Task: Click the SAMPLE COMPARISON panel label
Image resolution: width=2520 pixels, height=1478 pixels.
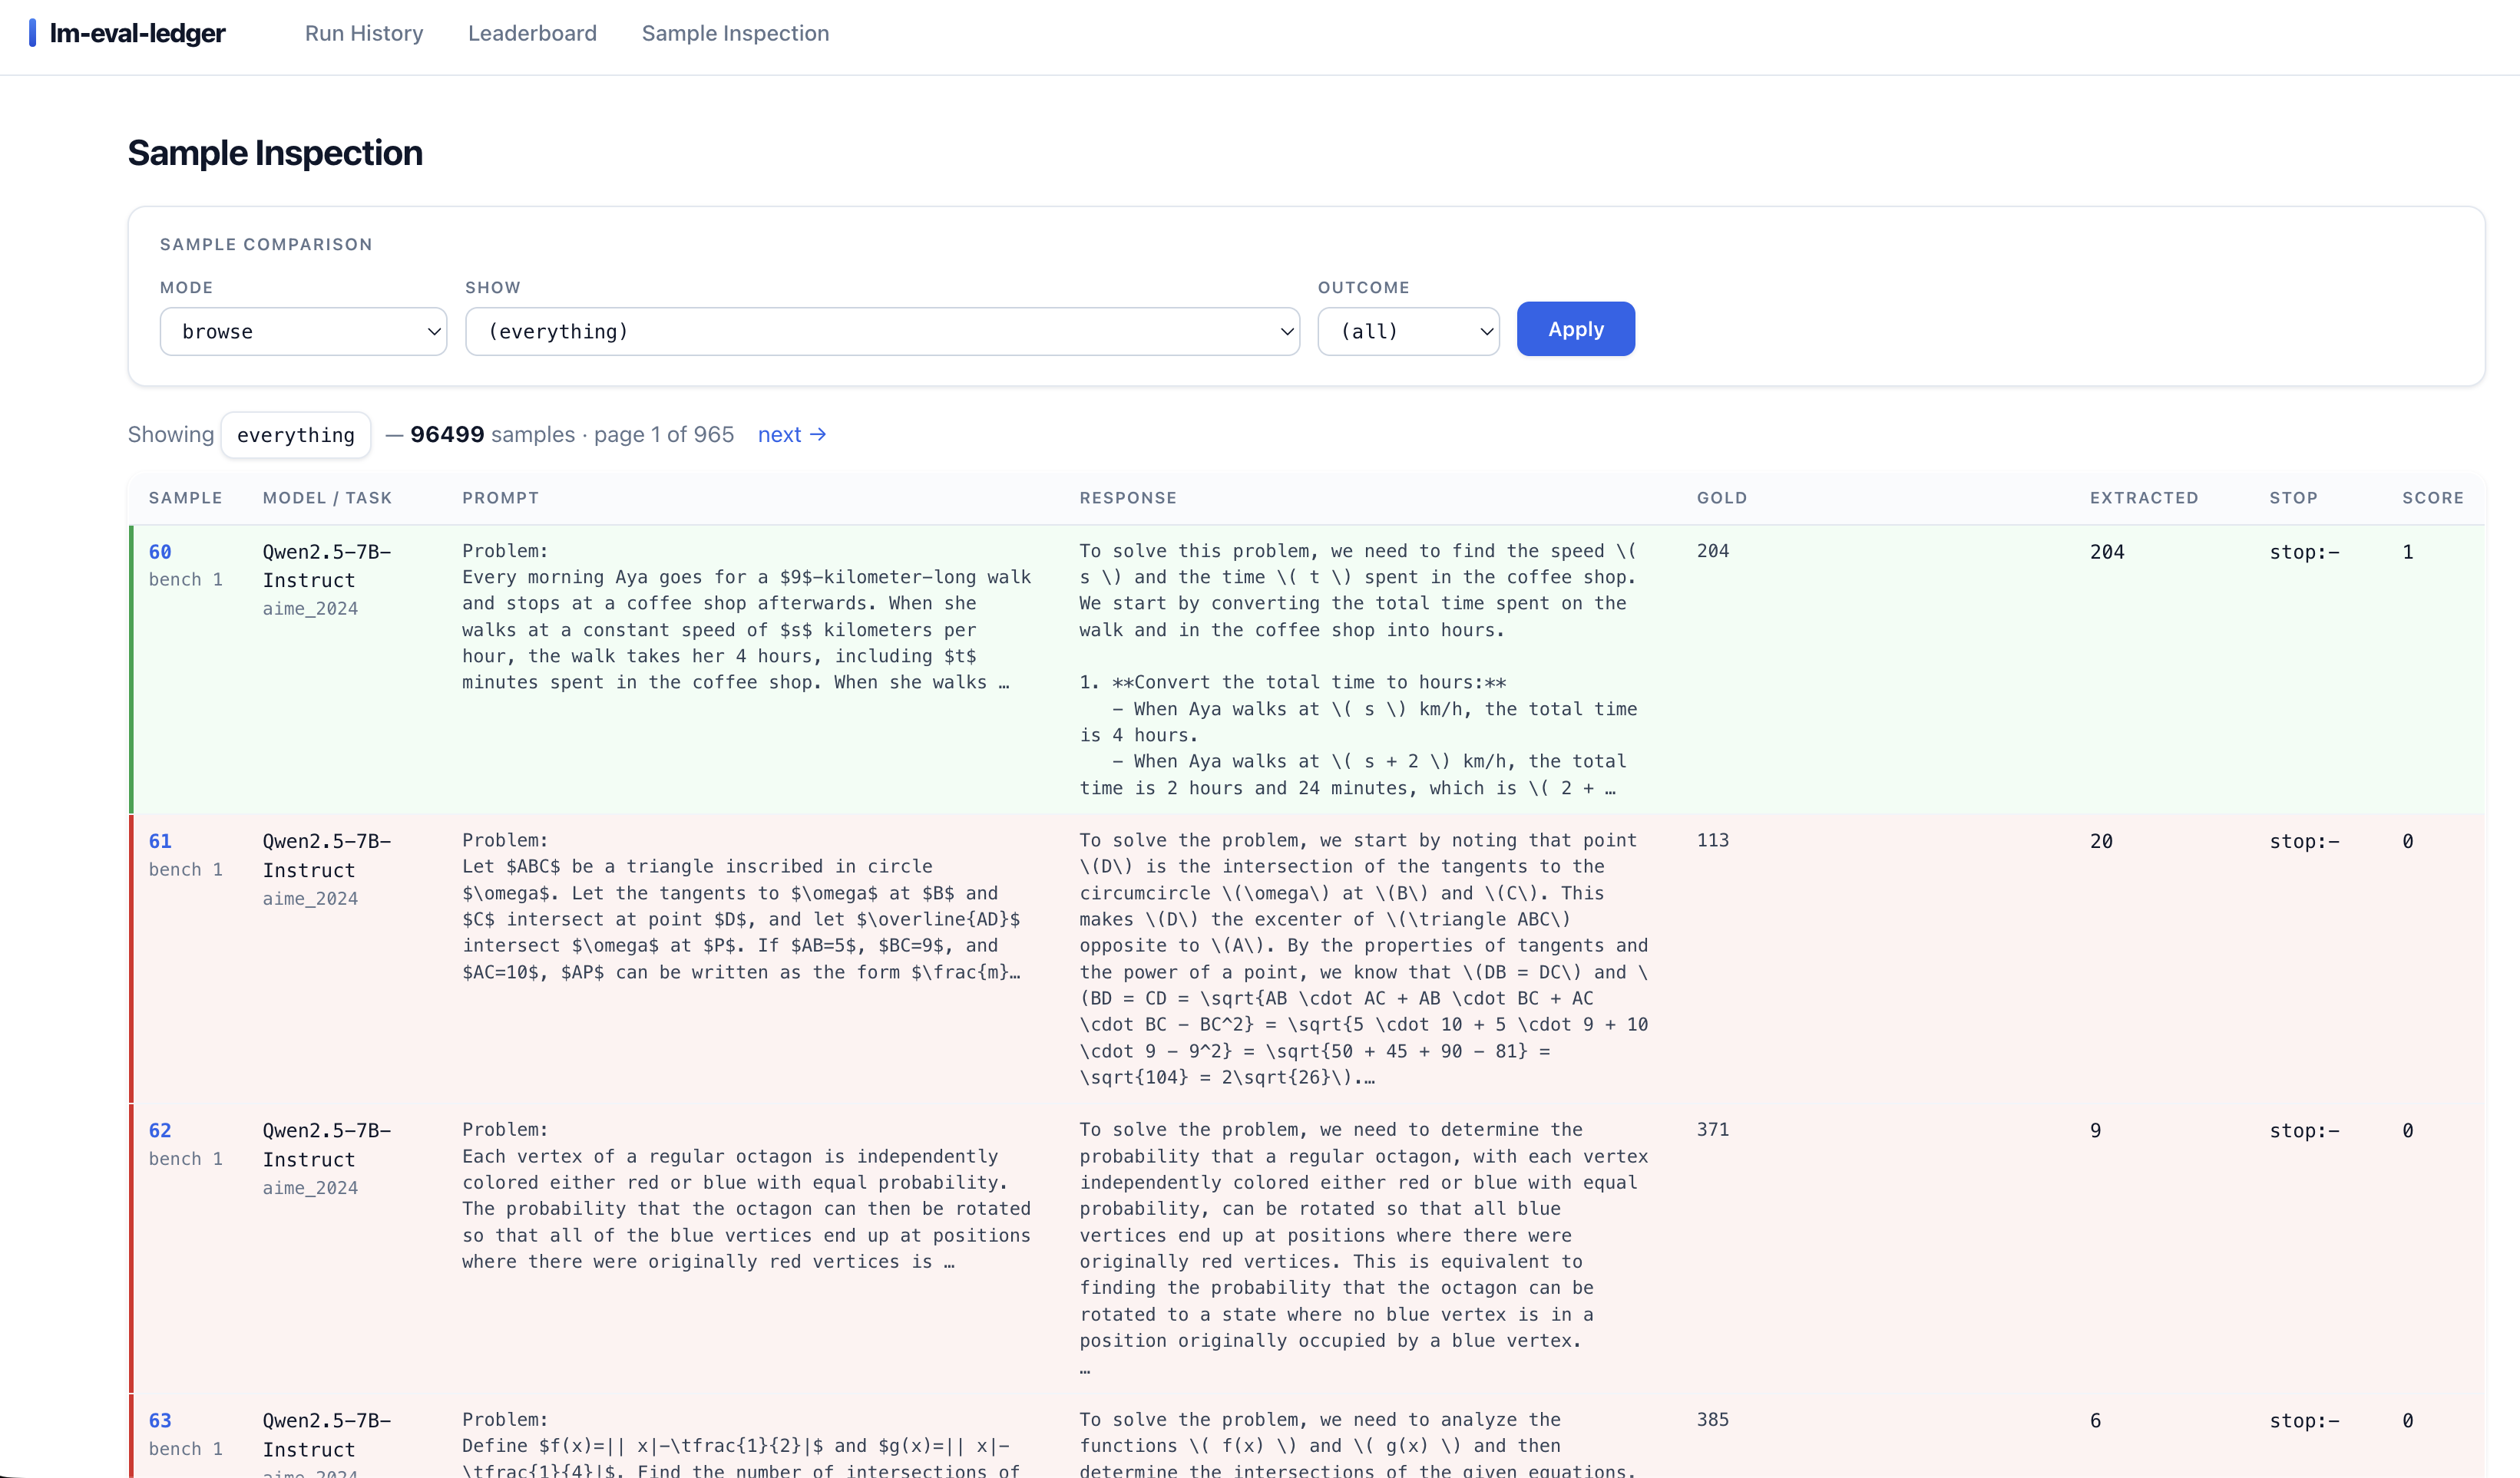Action: [x=266, y=244]
